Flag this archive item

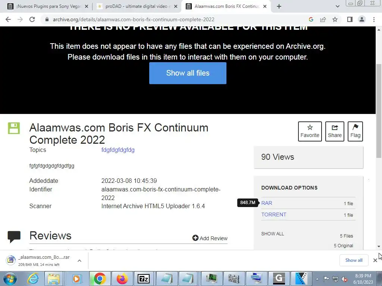355,131
